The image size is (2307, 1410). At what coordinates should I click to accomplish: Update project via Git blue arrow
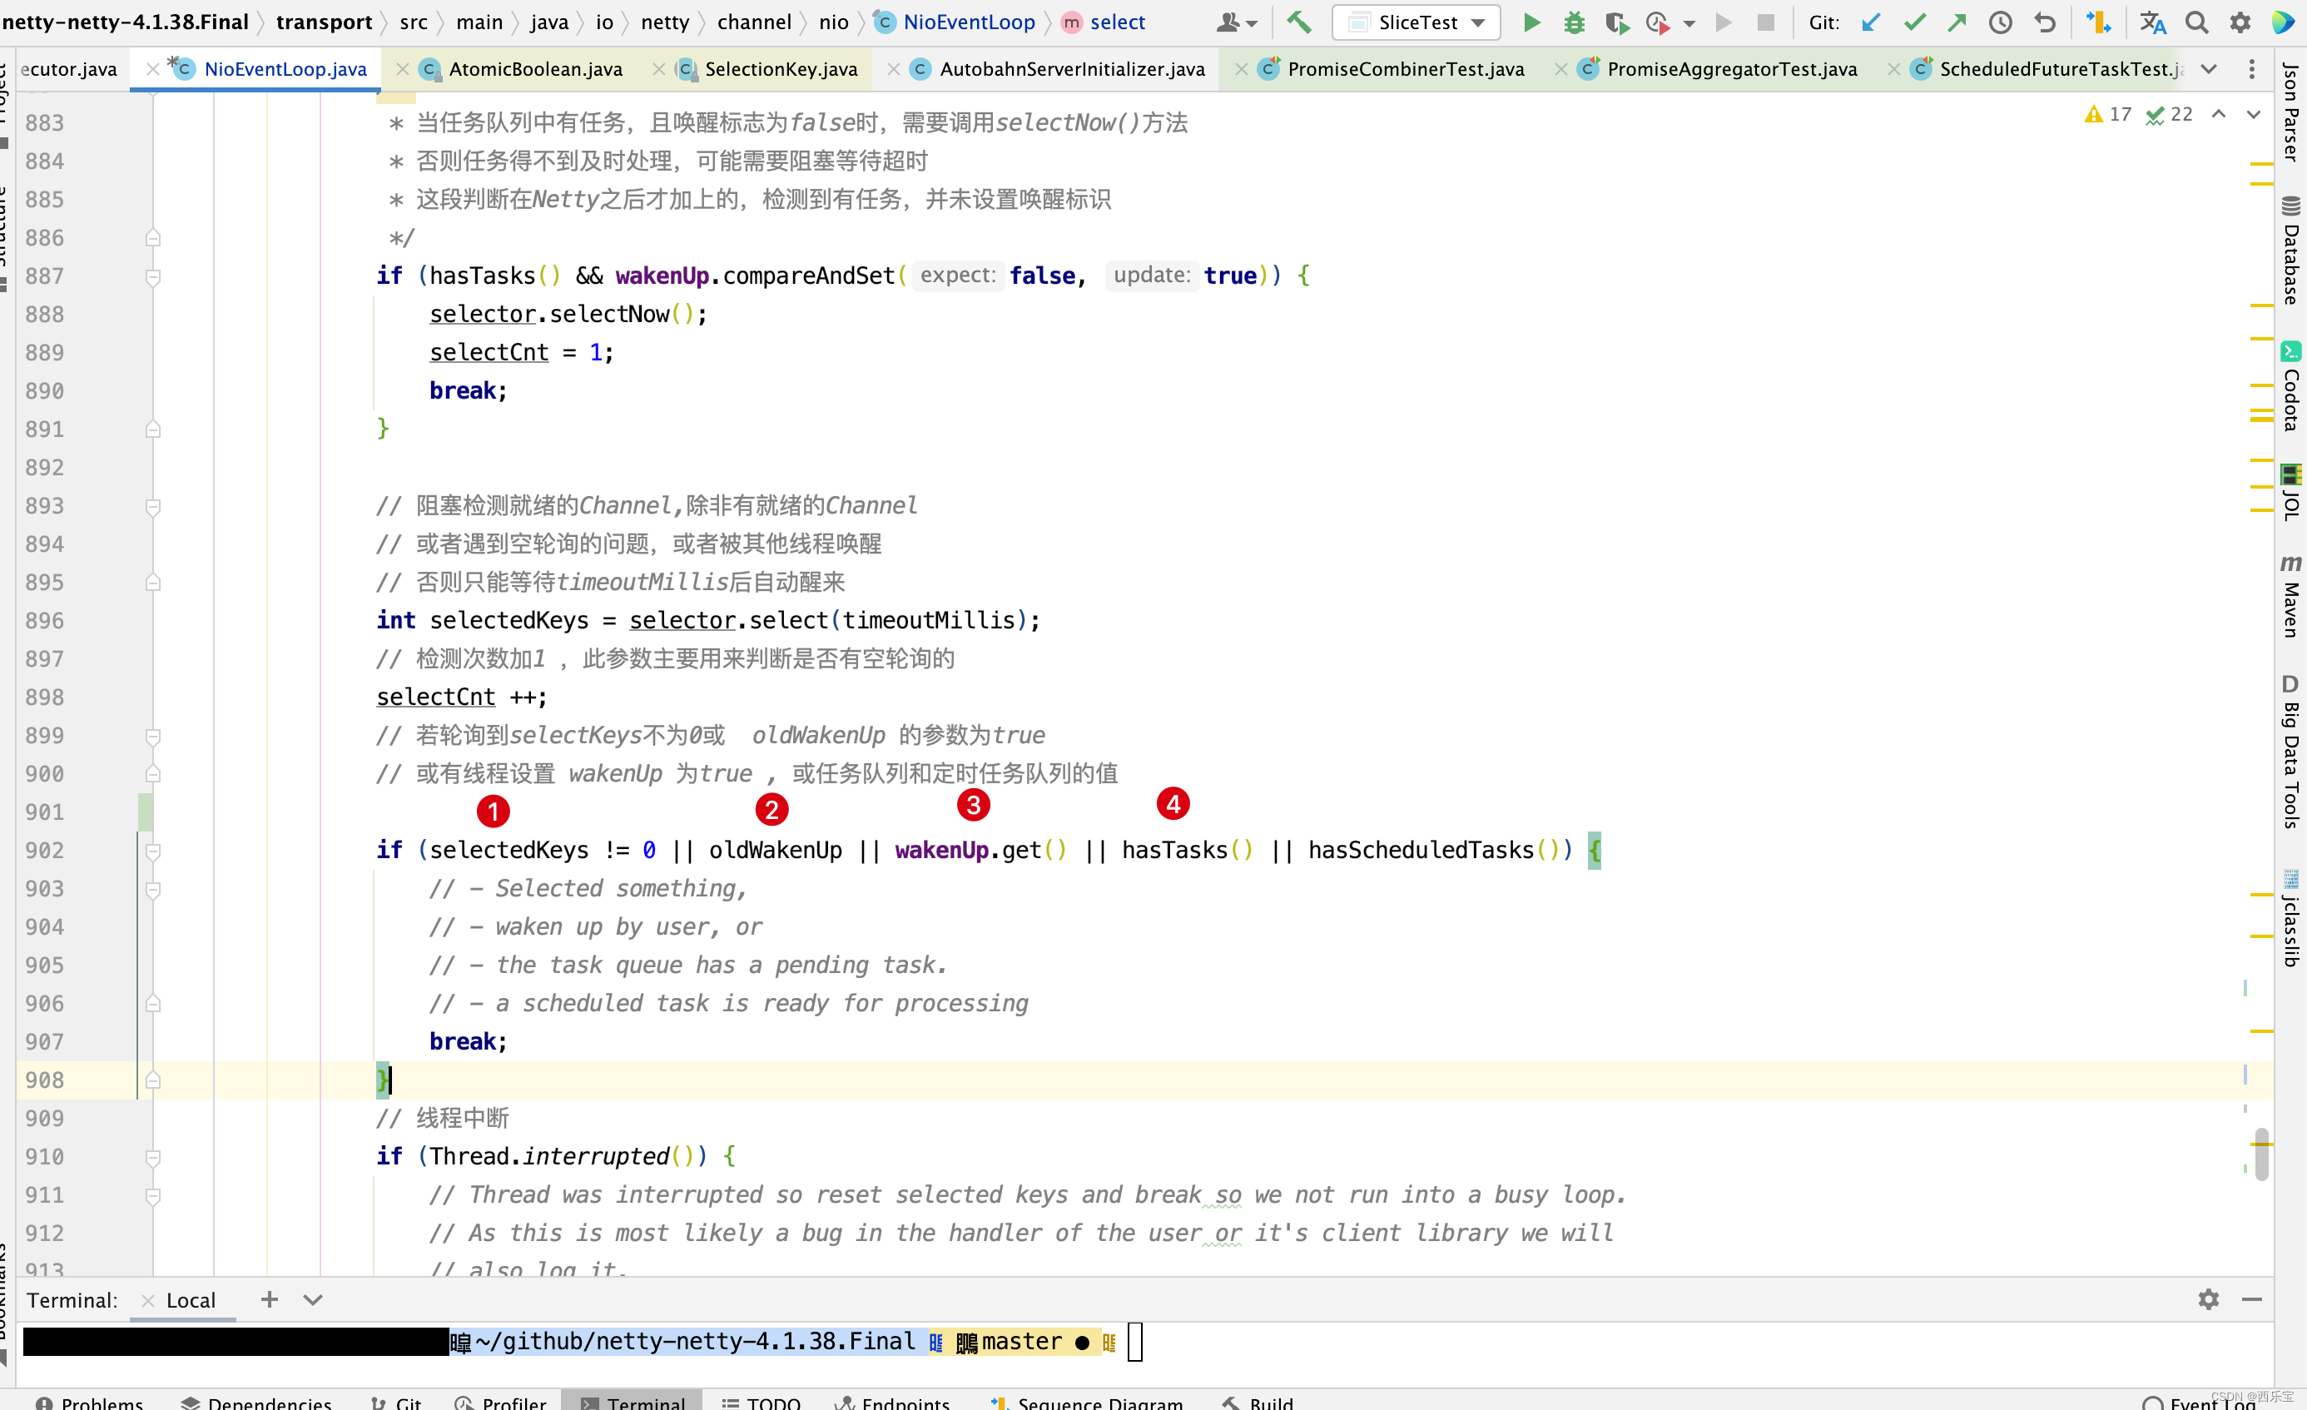coord(1871,22)
